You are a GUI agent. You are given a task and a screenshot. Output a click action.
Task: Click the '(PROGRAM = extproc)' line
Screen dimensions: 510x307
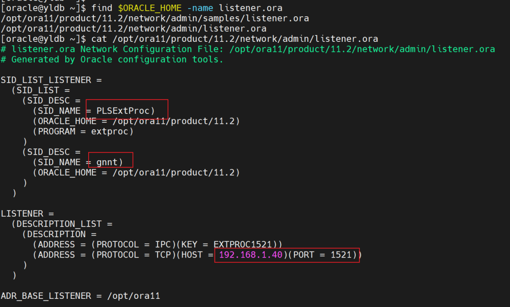83,132
